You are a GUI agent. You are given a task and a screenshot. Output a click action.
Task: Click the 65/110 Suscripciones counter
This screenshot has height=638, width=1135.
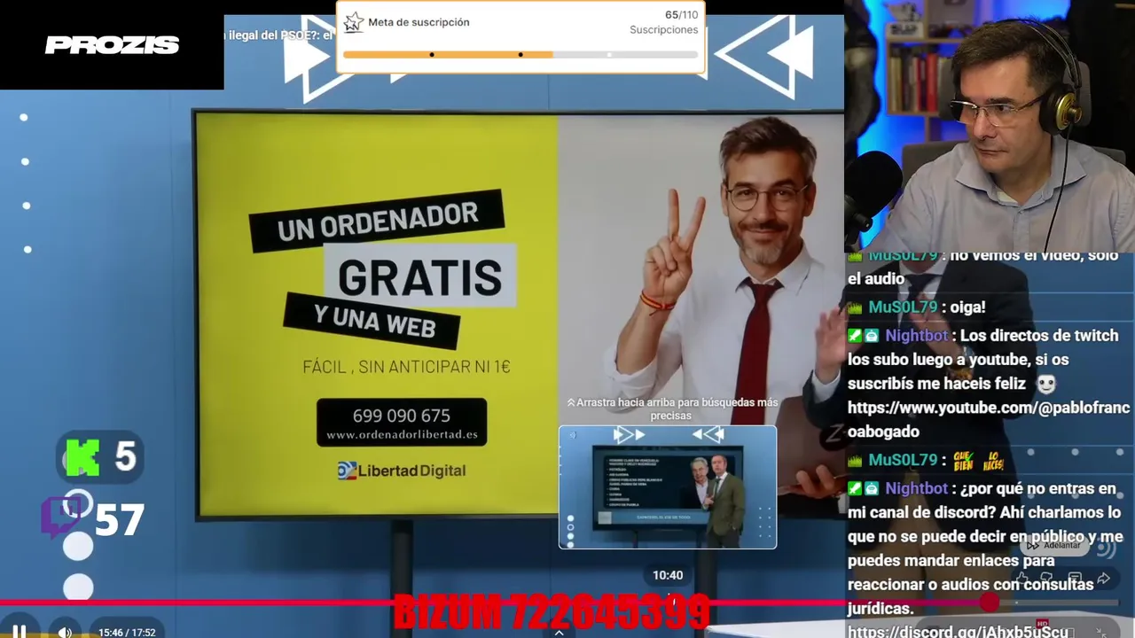click(x=664, y=22)
